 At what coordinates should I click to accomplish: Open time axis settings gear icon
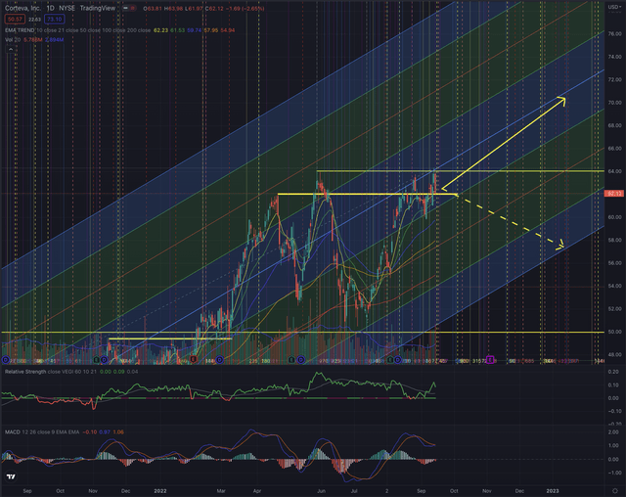point(615,490)
